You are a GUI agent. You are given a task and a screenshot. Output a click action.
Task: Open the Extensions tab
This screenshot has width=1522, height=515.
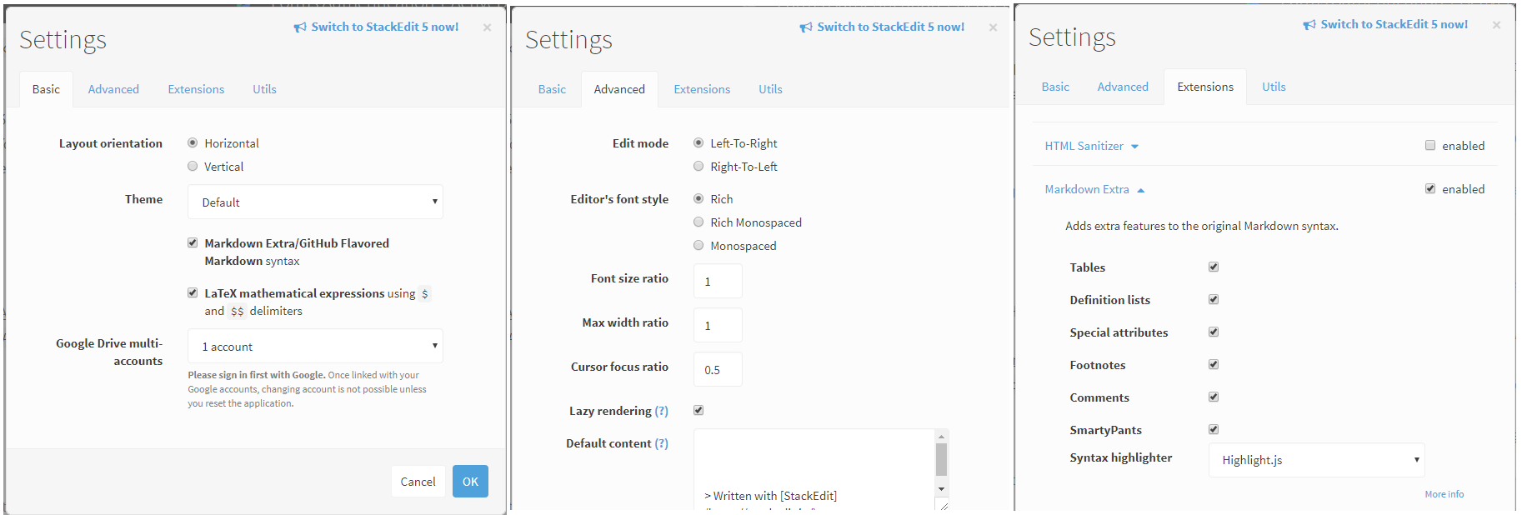coord(195,88)
